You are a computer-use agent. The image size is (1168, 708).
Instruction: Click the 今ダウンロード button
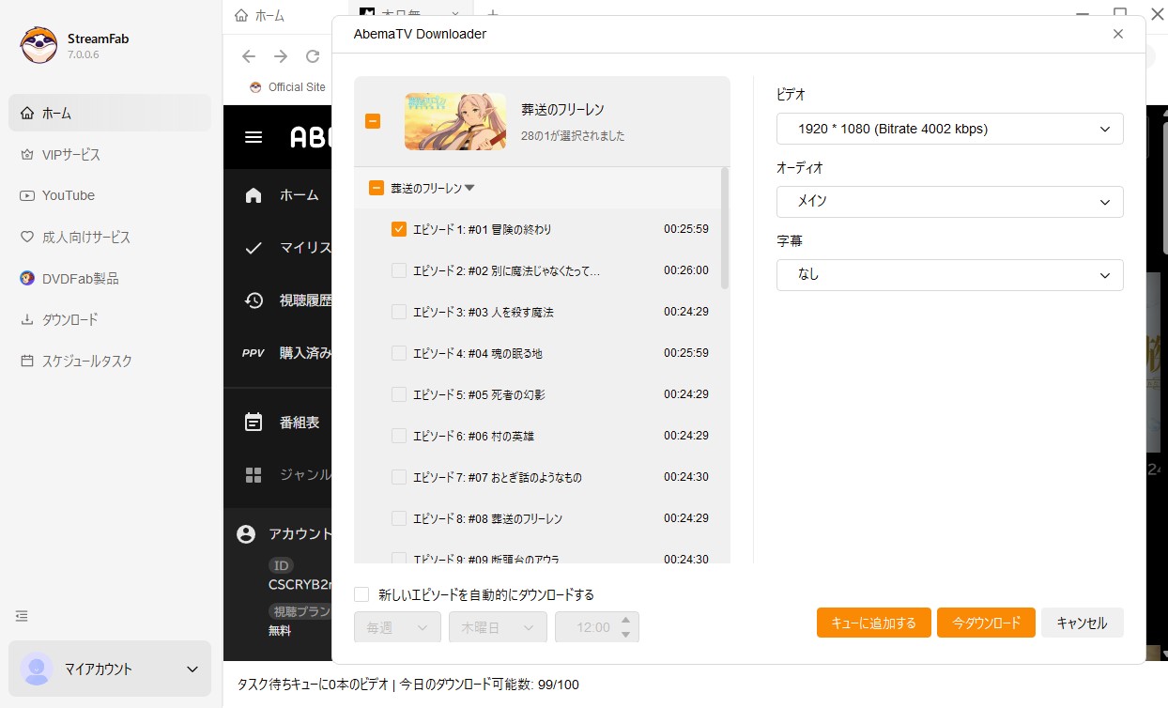pyautogui.click(x=986, y=622)
